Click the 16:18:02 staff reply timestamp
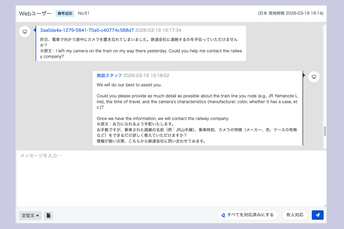Viewport: 344px width, 229px height. 146,75
